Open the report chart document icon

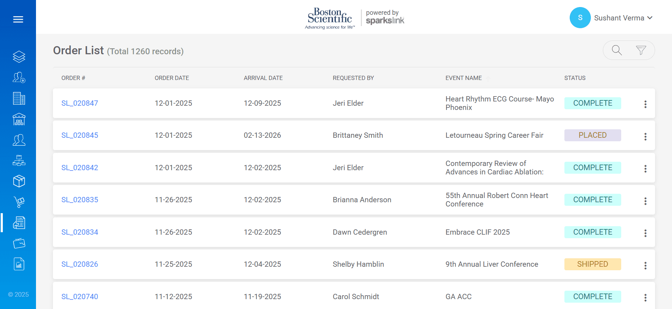coord(19,264)
